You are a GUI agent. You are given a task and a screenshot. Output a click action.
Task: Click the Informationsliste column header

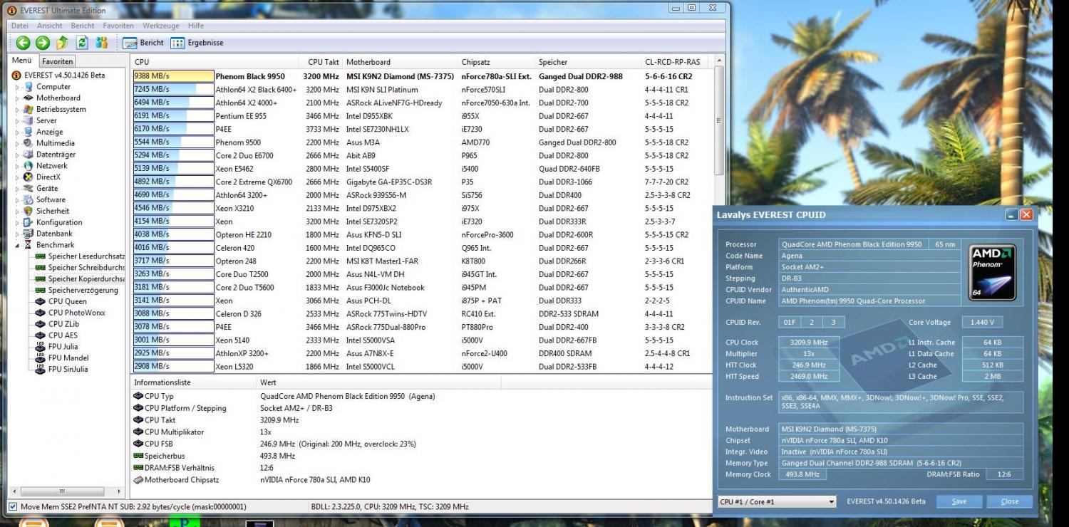coord(193,382)
